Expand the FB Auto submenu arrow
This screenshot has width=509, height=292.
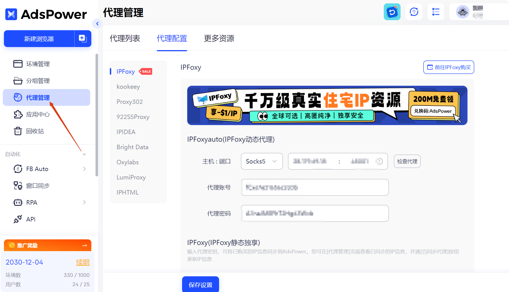(x=84, y=169)
